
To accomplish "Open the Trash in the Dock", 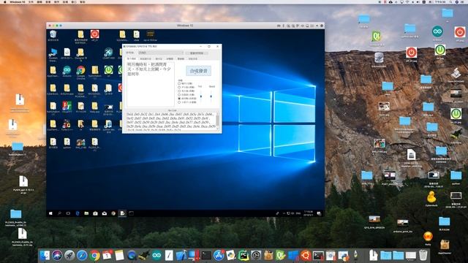I will (423, 256).
